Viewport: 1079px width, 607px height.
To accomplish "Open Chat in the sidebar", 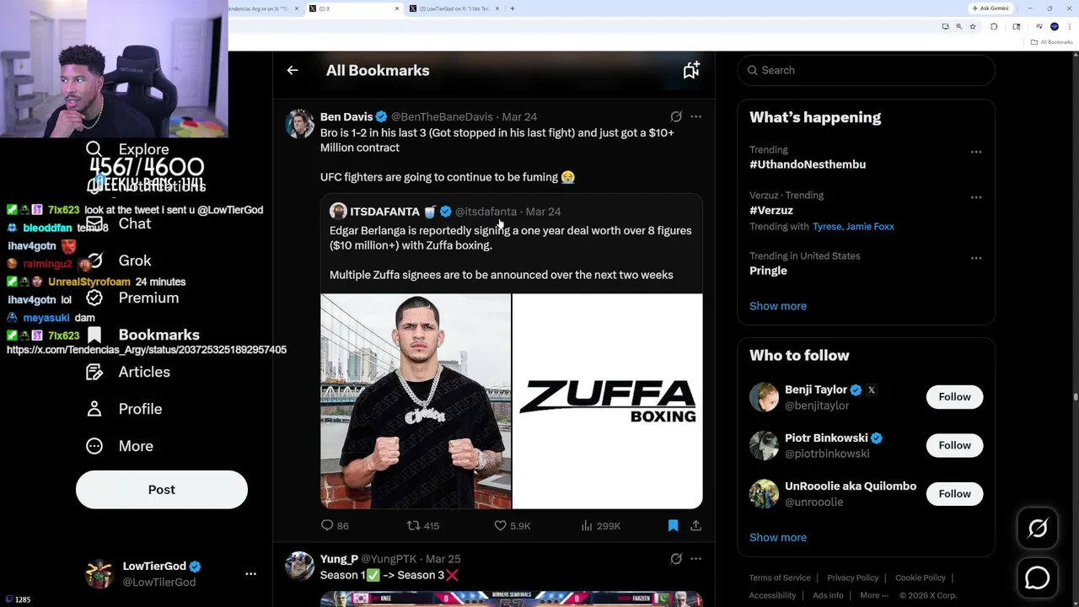I will 119,223.
